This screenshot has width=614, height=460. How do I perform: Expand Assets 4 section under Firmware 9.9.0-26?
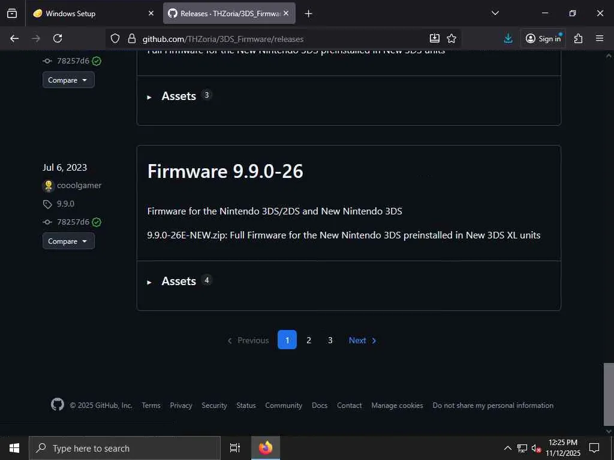[179, 282]
